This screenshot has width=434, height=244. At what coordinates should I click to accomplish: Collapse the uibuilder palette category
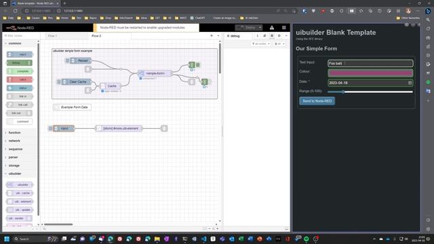[14, 174]
